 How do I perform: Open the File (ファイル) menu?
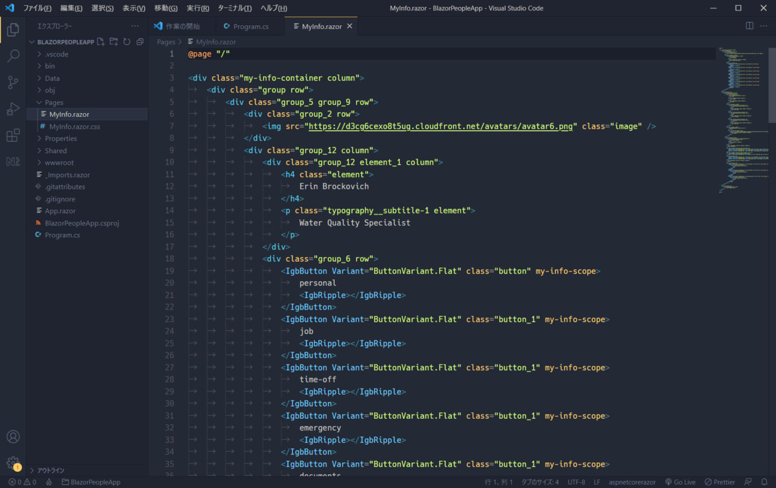click(x=38, y=8)
